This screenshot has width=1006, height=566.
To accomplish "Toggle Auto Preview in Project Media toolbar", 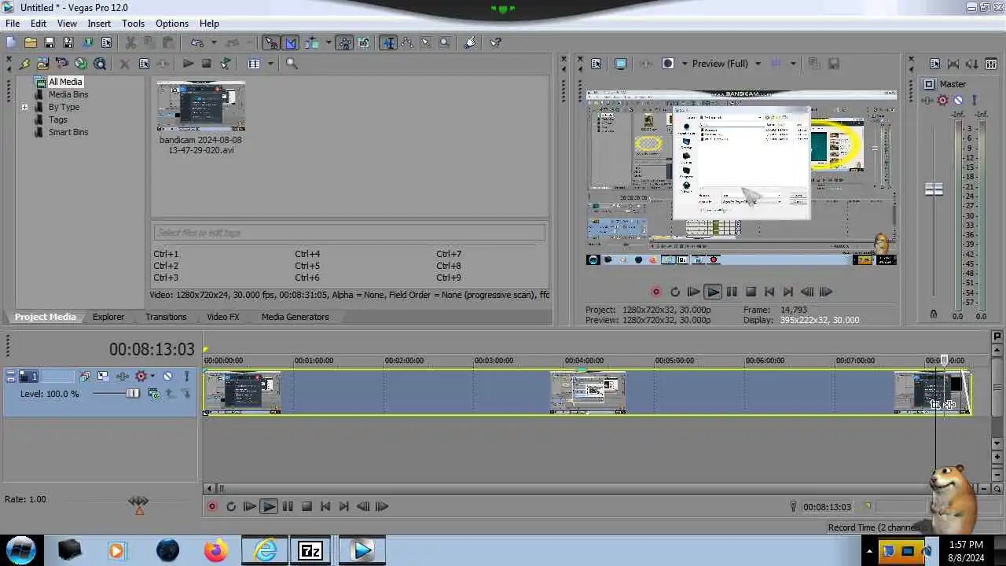I will pos(226,64).
